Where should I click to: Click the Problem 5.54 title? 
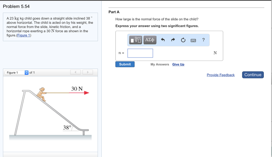tap(16, 7)
